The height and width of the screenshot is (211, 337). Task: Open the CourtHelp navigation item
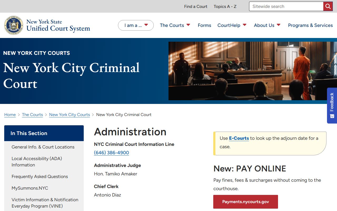tap(229, 25)
